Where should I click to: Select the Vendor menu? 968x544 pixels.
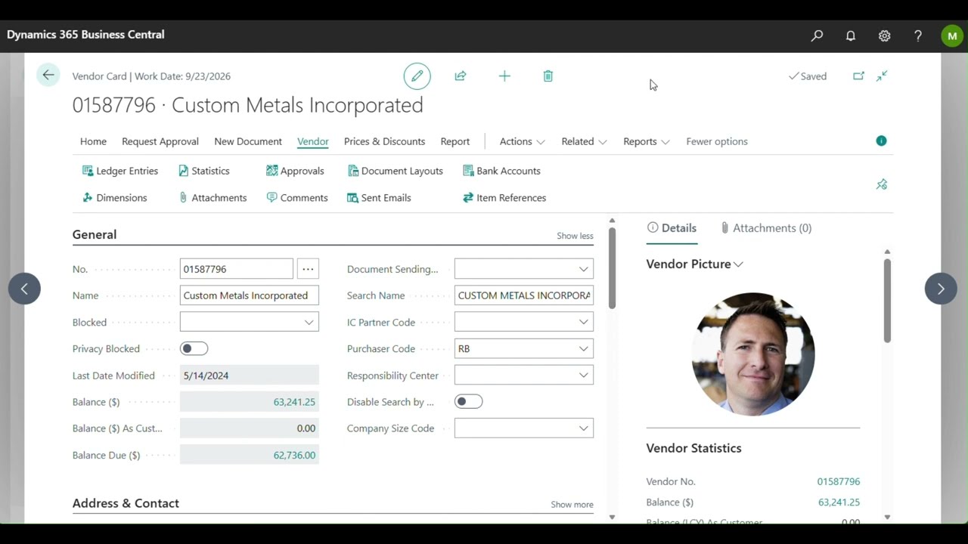[313, 141]
